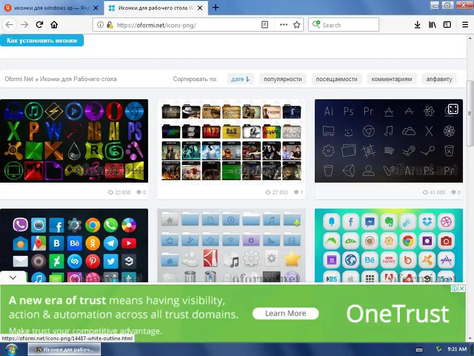This screenshot has width=474, height=356.
Task: Sort by посещаемости
Action: (x=337, y=79)
